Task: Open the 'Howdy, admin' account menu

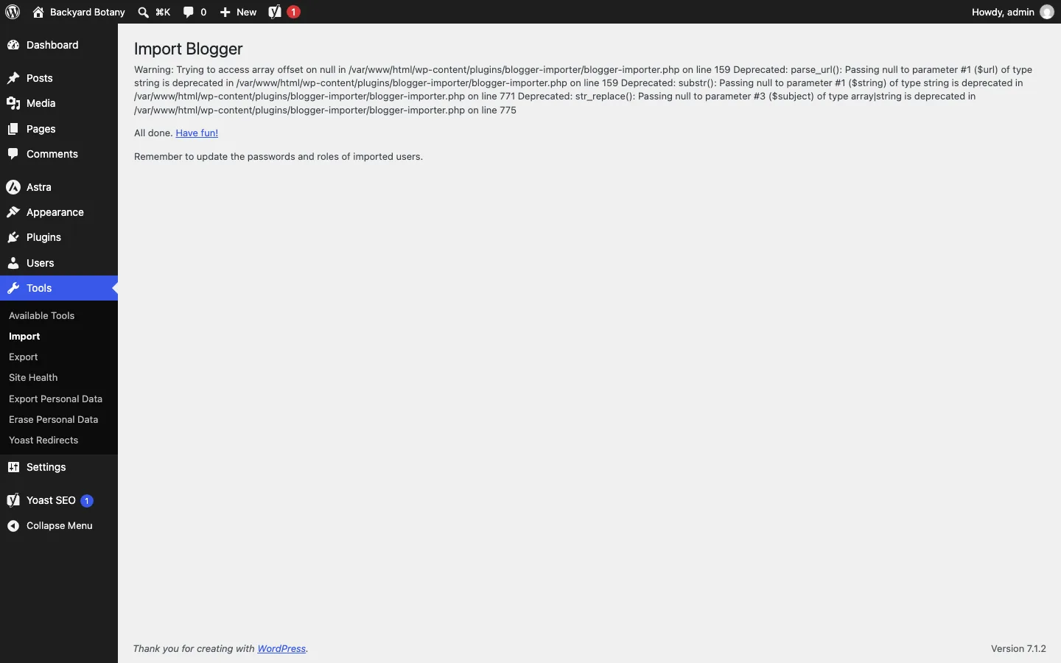Action: [x=1013, y=12]
